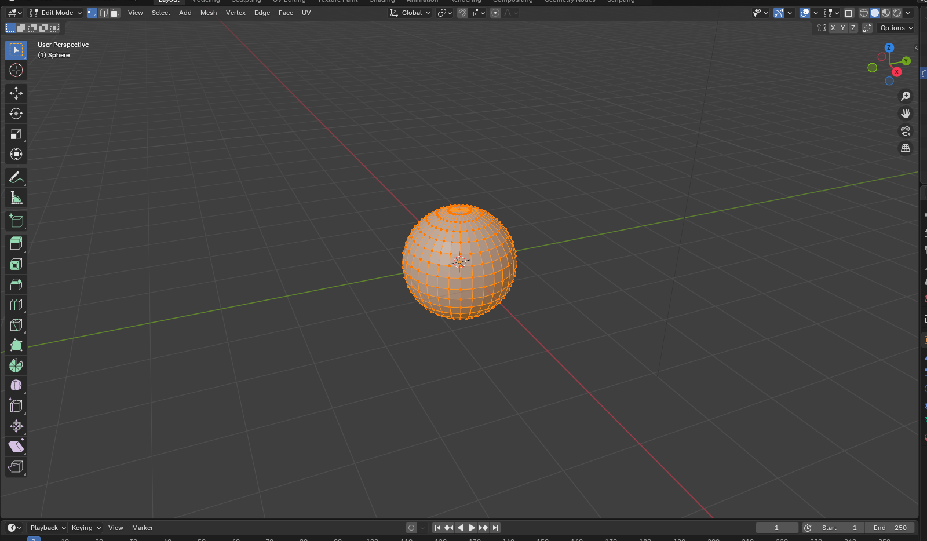The image size is (927, 541).
Task: Open snapping settings dropdown
Action: point(478,13)
